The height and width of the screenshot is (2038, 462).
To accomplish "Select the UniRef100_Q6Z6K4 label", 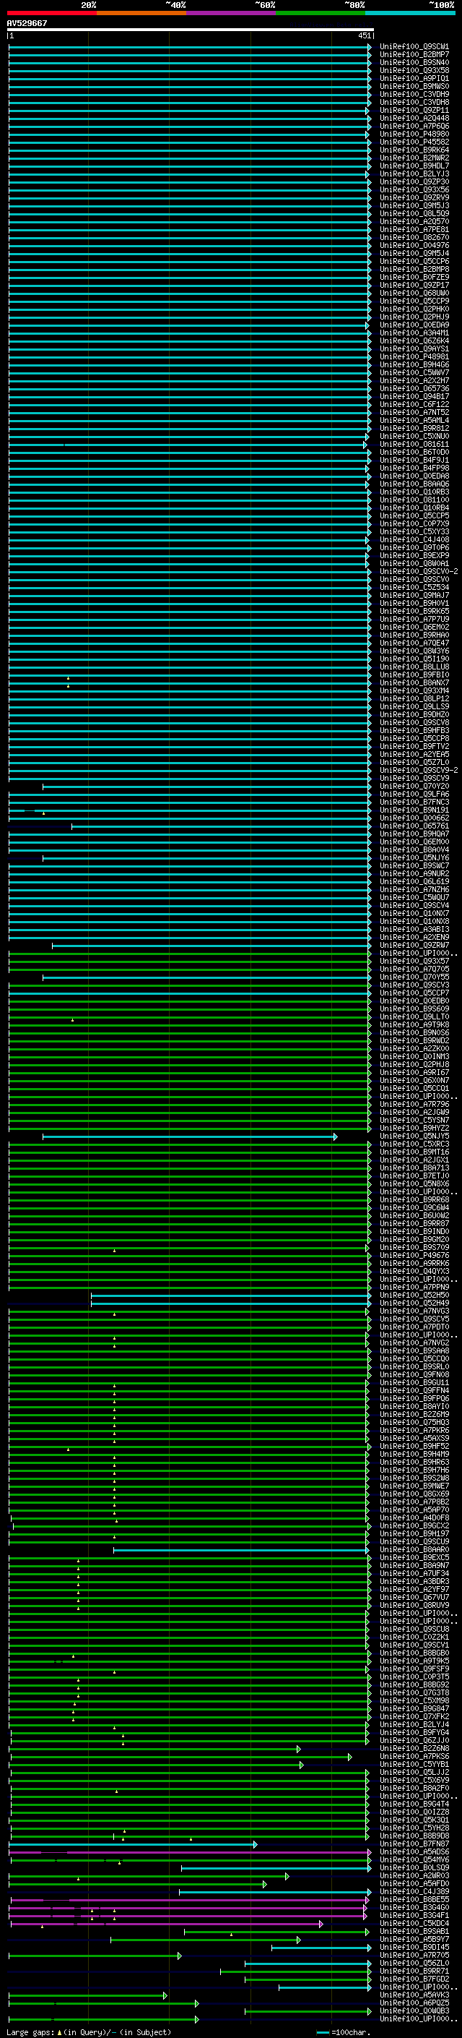I will click(x=414, y=341).
